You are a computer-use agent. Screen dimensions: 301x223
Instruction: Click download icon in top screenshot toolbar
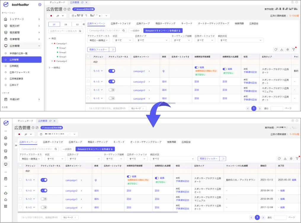tap(282, 50)
